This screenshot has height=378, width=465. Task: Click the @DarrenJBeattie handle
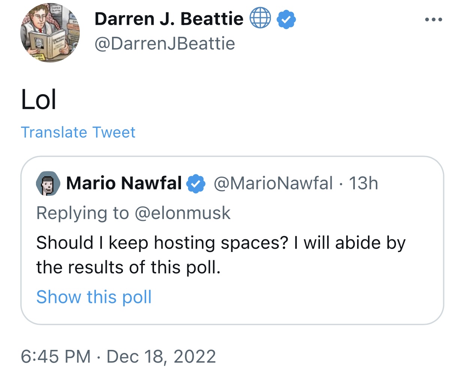coord(165,44)
